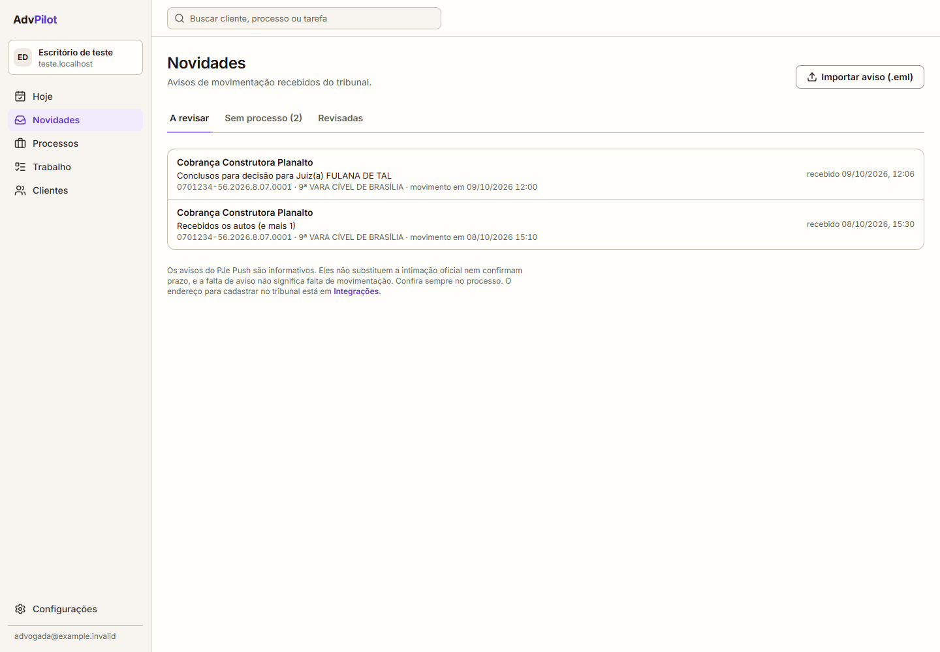Select Novidades in the sidebar

75,120
